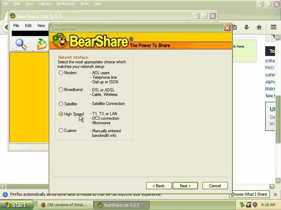Open BearShare File menu

[16, 26]
